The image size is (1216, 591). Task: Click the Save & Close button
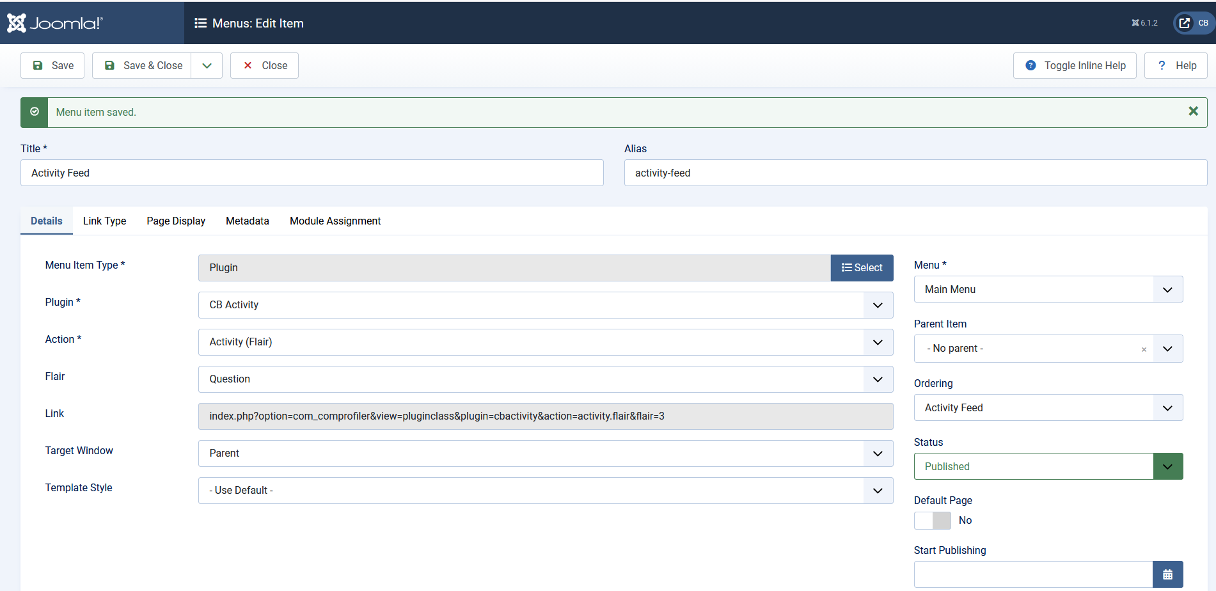click(x=142, y=65)
